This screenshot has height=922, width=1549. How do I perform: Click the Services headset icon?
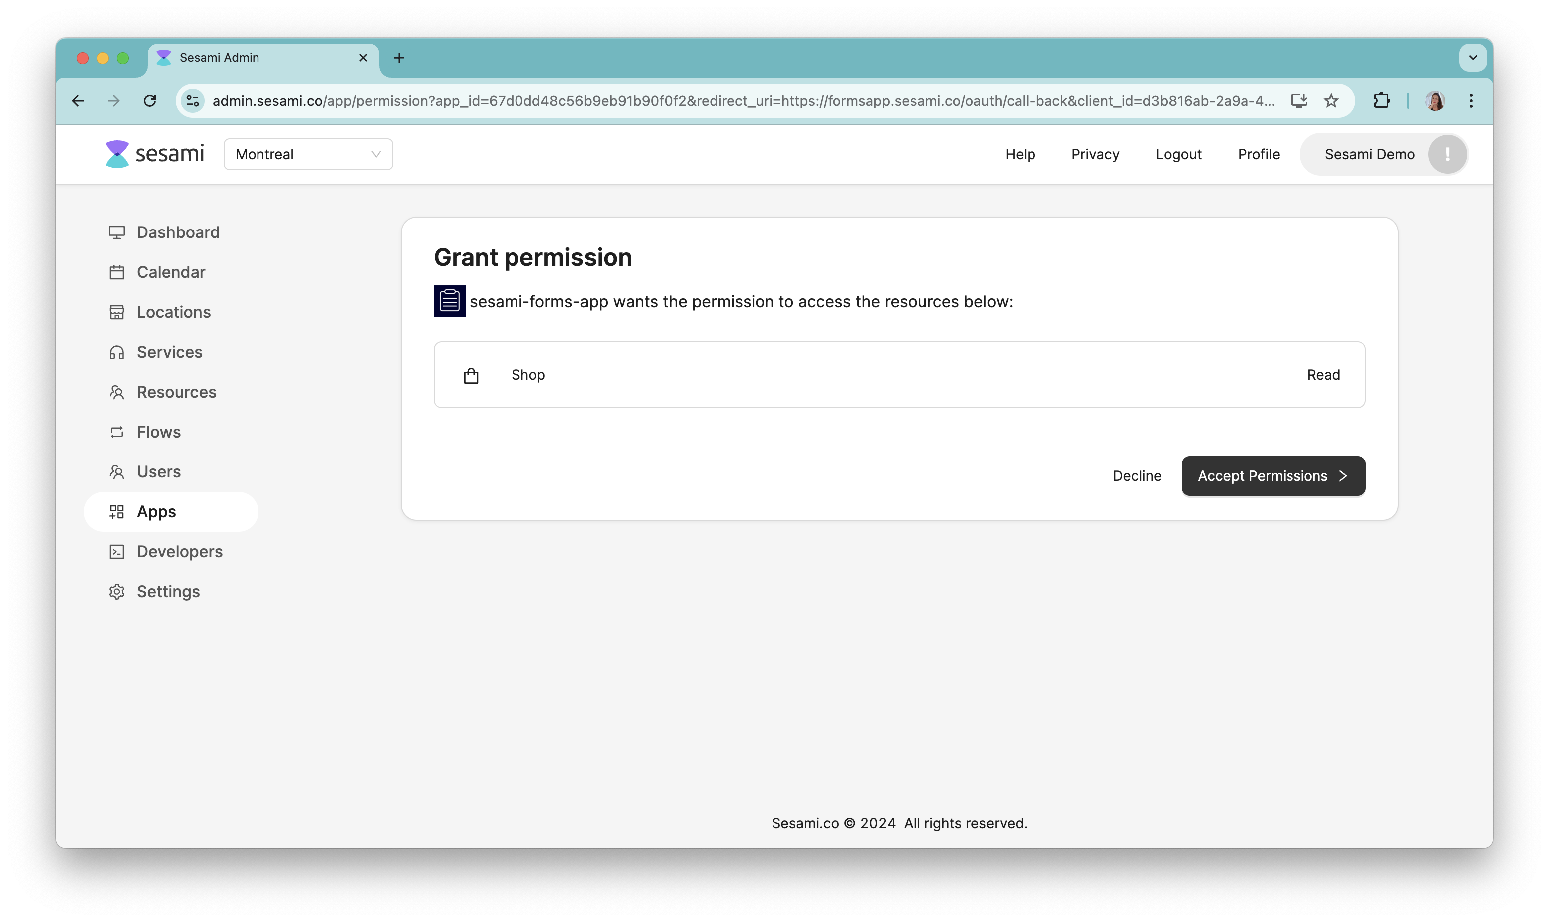click(x=117, y=352)
